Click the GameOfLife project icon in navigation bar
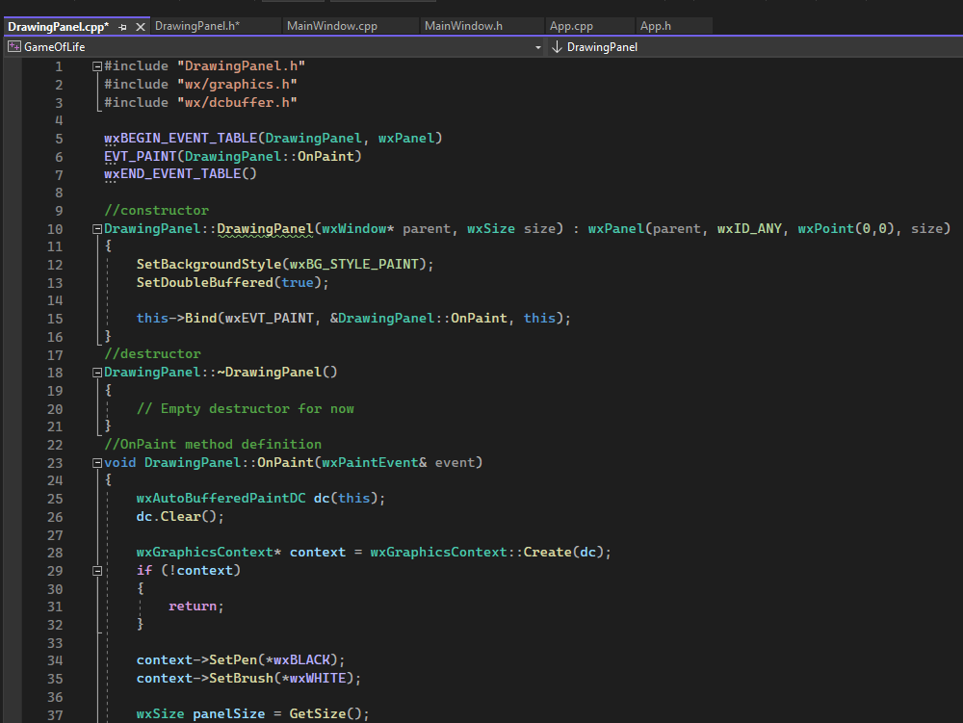Viewport: 963px width, 723px height. click(x=14, y=46)
